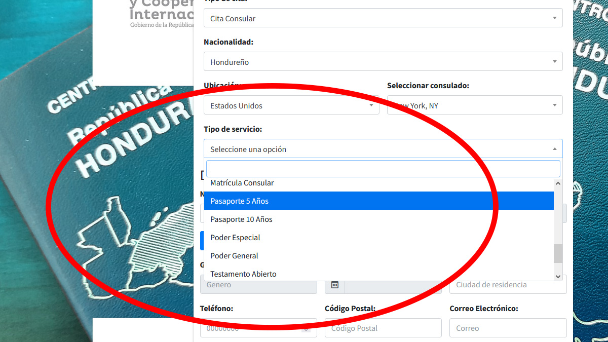The image size is (608, 342).
Task: Click the Código Postal input
Action: [x=383, y=328]
